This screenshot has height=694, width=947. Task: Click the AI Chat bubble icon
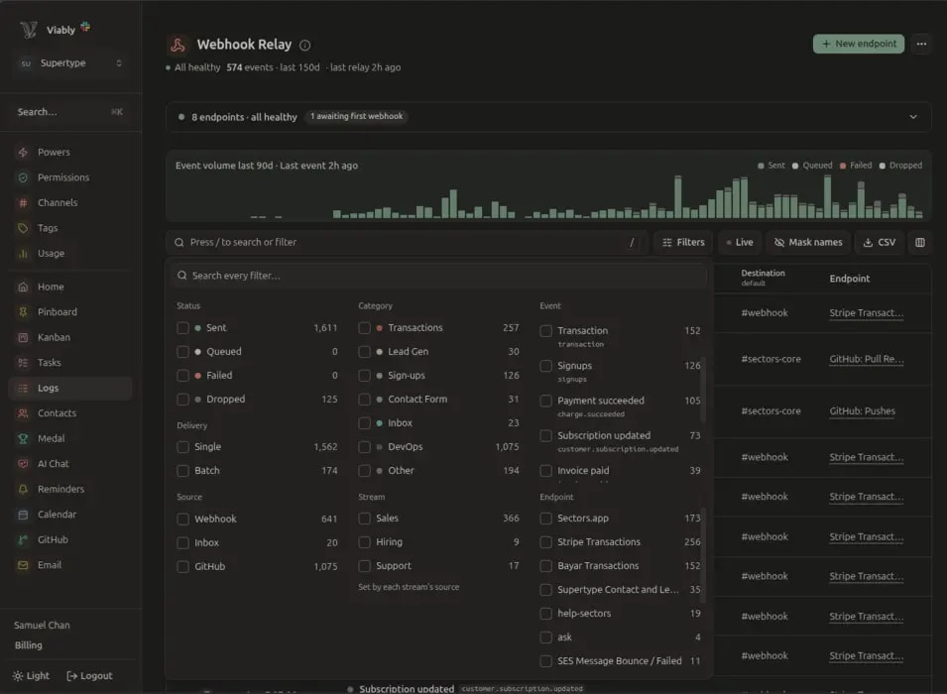coord(23,464)
